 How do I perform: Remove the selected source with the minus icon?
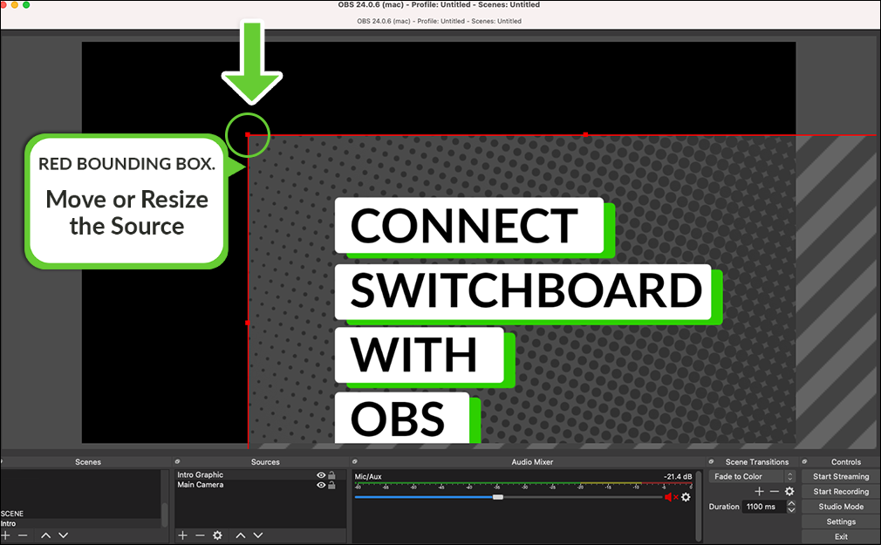pos(200,535)
